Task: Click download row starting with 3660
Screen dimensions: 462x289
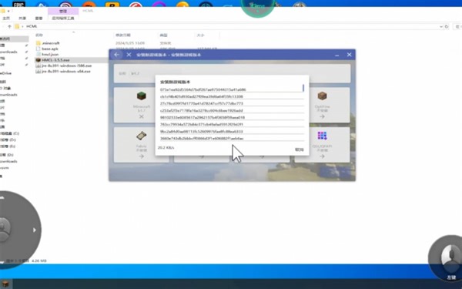Action: [232, 138]
